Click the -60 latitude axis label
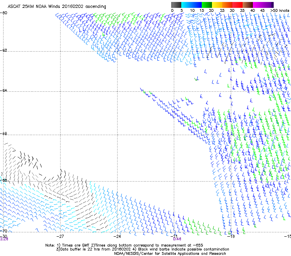The image size is (291, 256). click(x=4, y=13)
